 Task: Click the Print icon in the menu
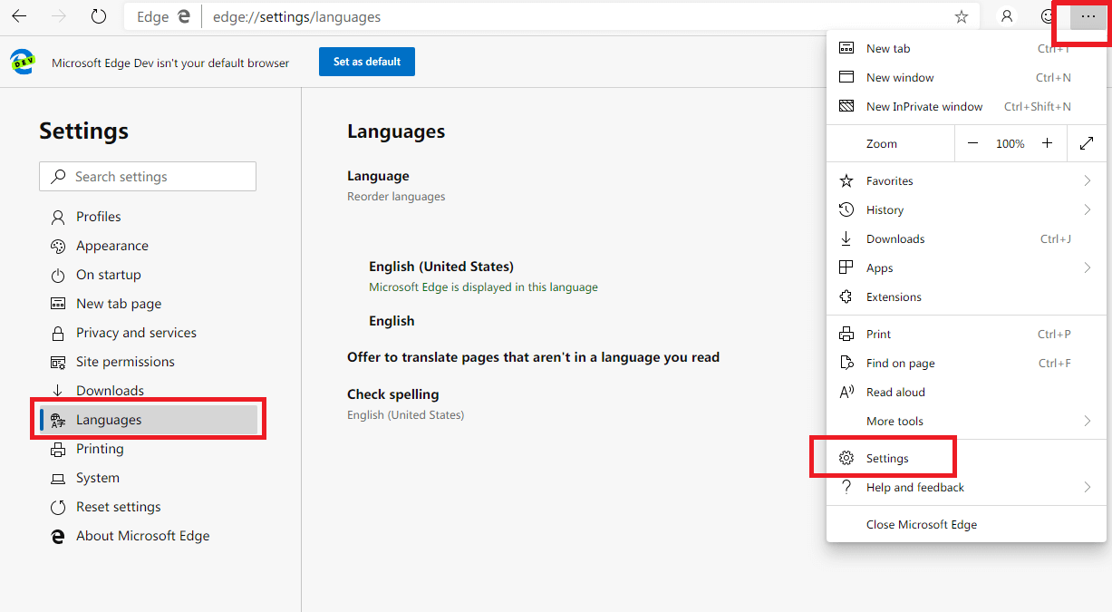point(847,334)
